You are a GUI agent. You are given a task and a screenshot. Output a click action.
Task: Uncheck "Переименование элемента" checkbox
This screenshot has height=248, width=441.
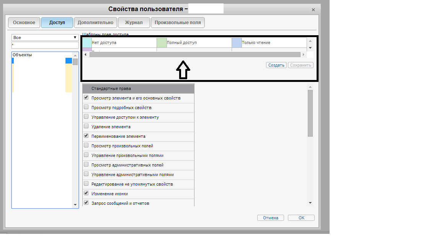coord(86,136)
